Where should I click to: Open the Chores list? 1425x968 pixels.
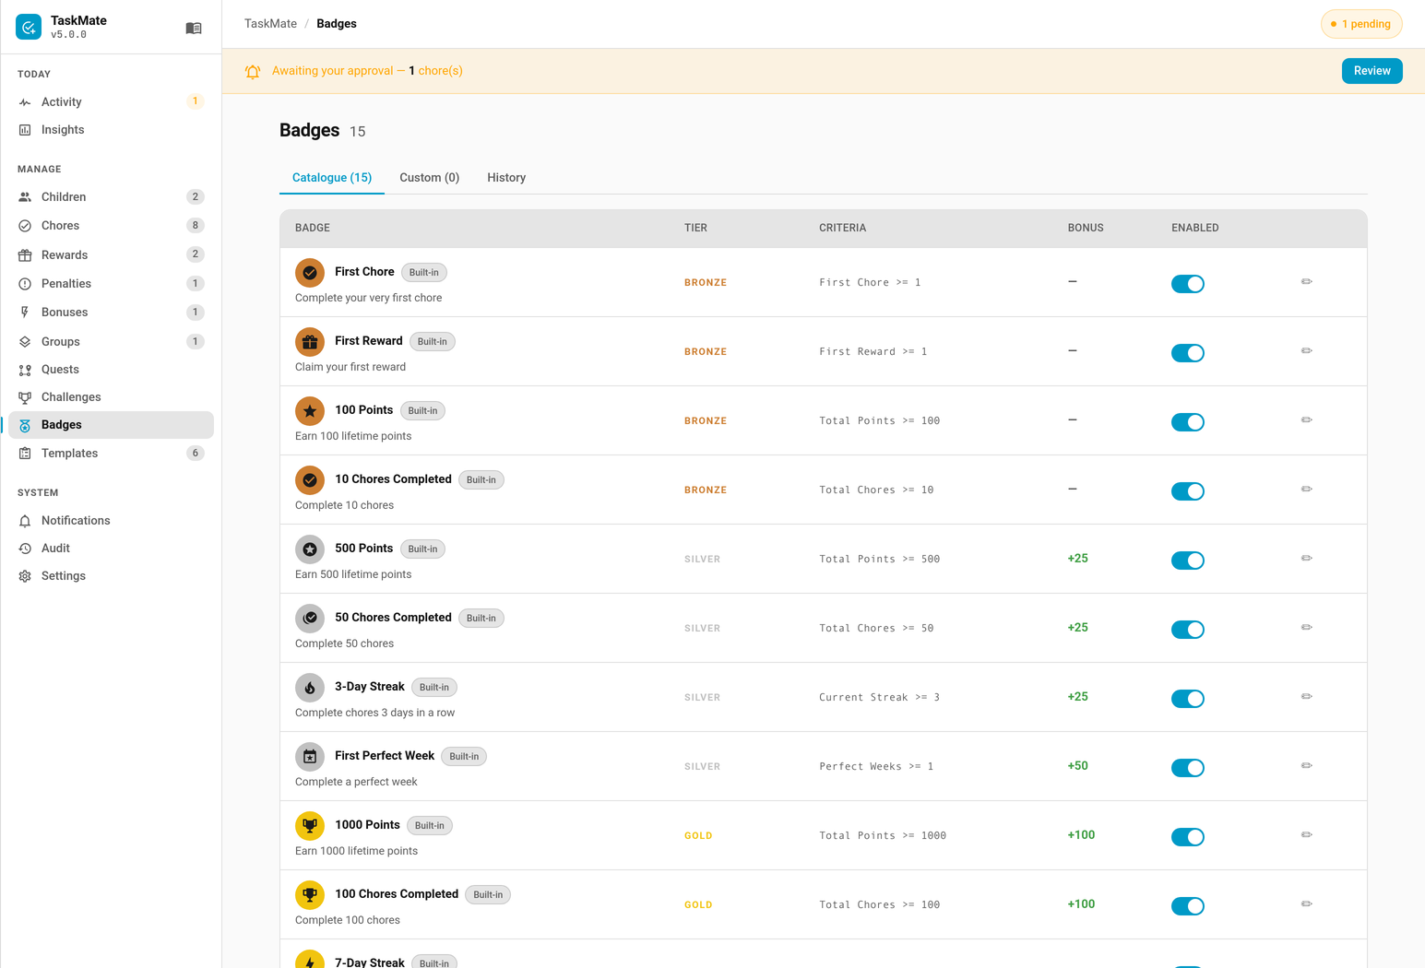[x=111, y=226]
